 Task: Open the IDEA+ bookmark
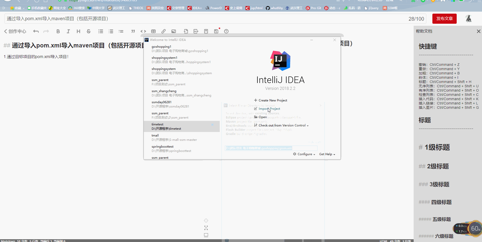point(195,8)
